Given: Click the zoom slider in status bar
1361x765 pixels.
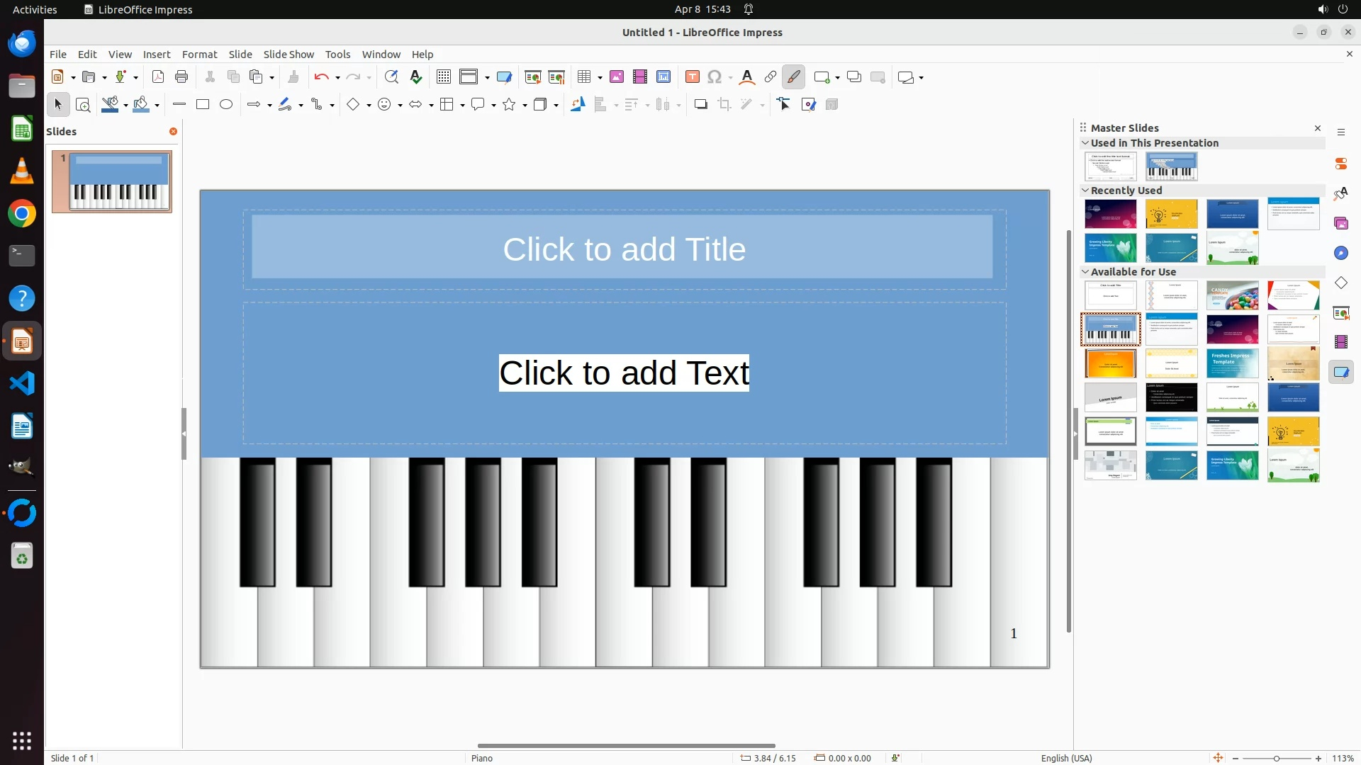Looking at the screenshot, I should tap(1277, 759).
